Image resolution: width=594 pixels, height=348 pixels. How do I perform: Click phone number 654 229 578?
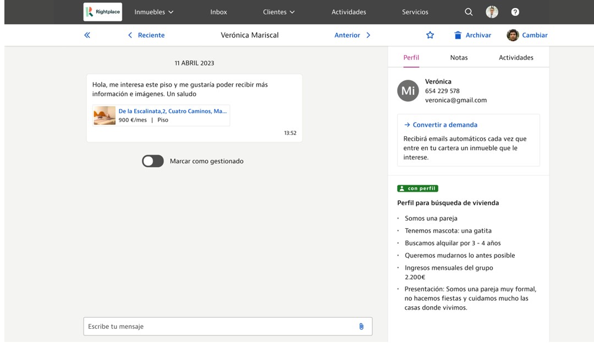[x=442, y=91]
